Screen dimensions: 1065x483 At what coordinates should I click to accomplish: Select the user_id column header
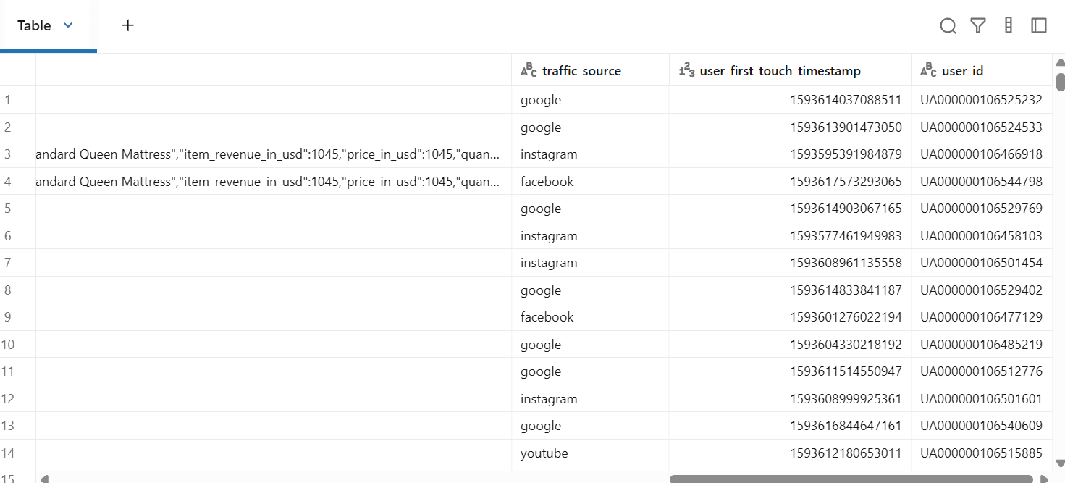click(962, 71)
